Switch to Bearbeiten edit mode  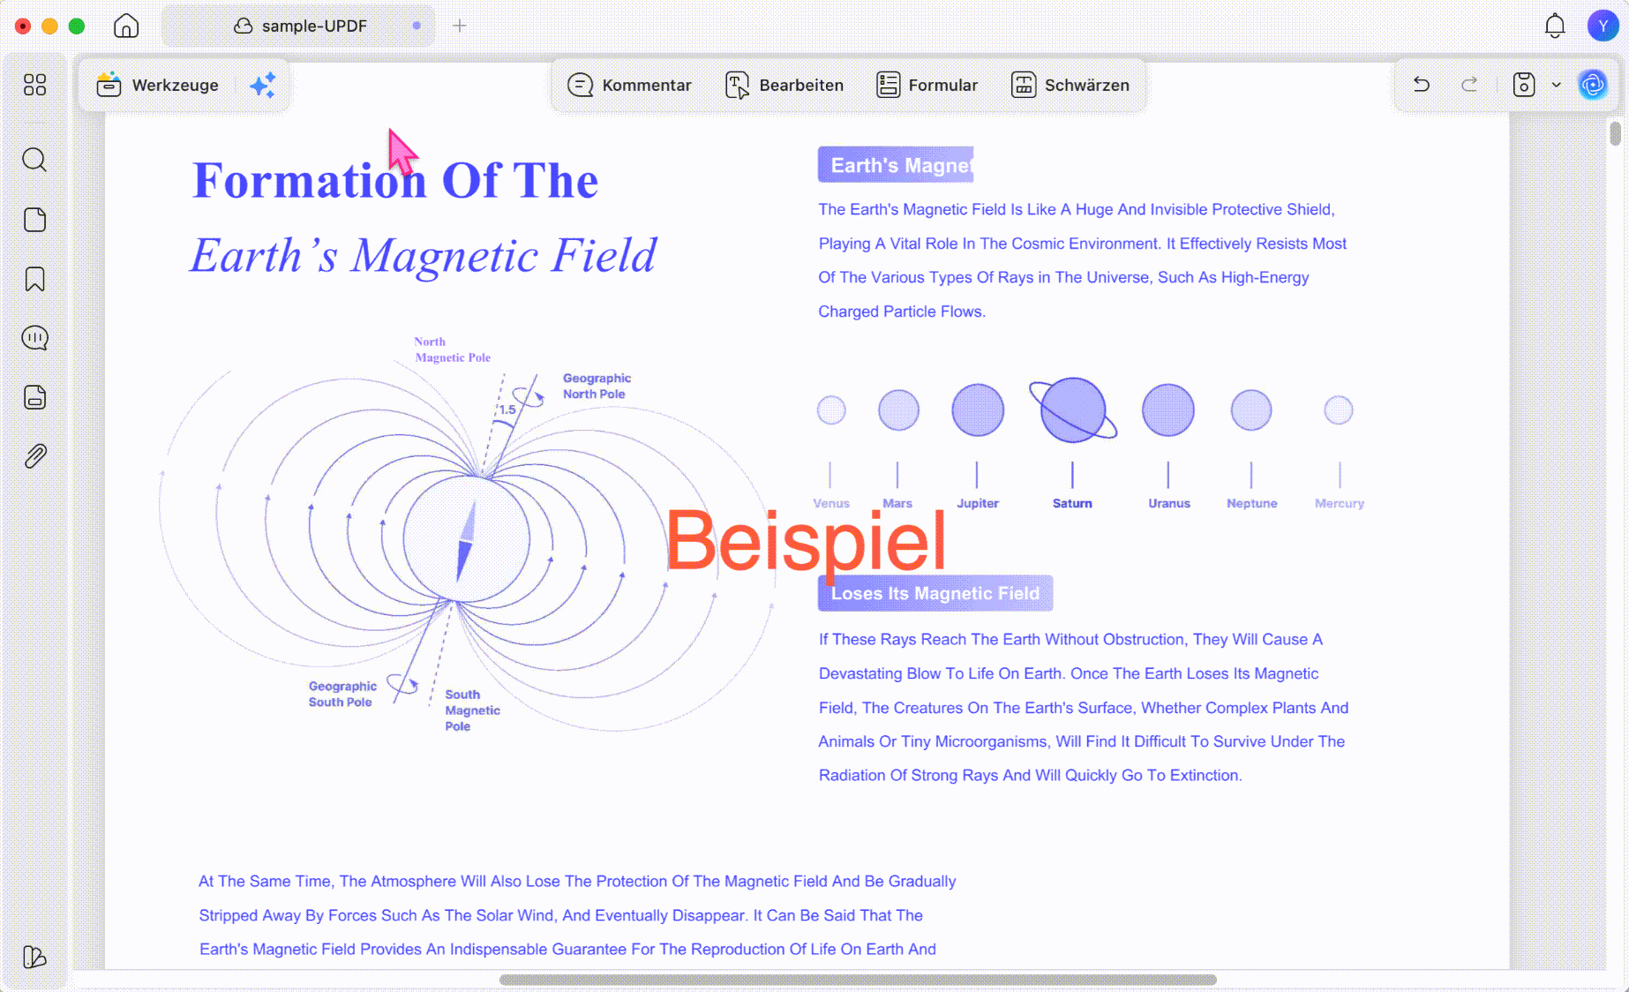[x=784, y=85]
